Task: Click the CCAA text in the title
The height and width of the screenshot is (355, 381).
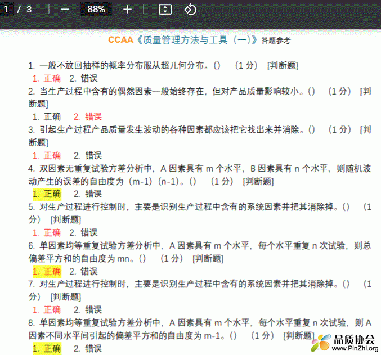Action: click(x=121, y=39)
